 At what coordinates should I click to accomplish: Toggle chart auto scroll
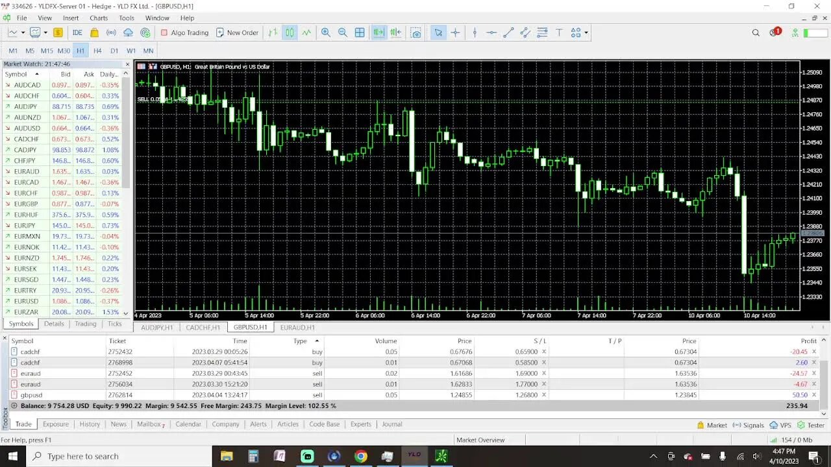[378, 32]
